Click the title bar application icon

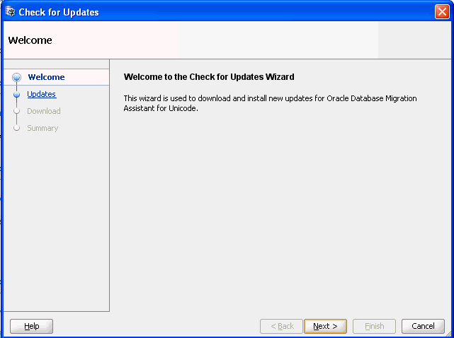pos(11,12)
